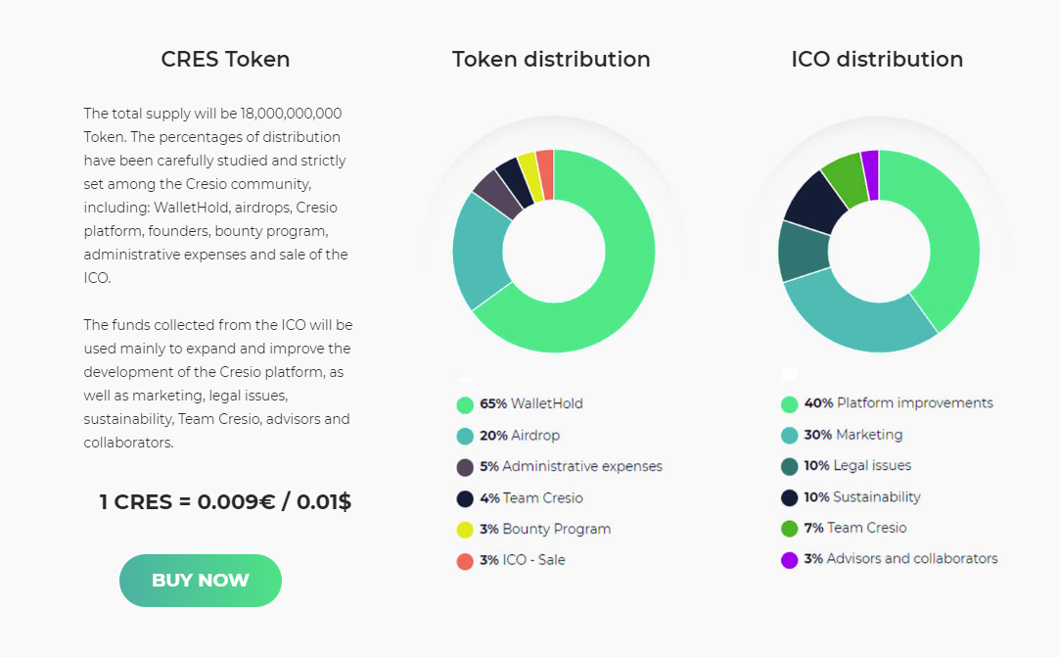Click the Token distribution heading

point(551,60)
